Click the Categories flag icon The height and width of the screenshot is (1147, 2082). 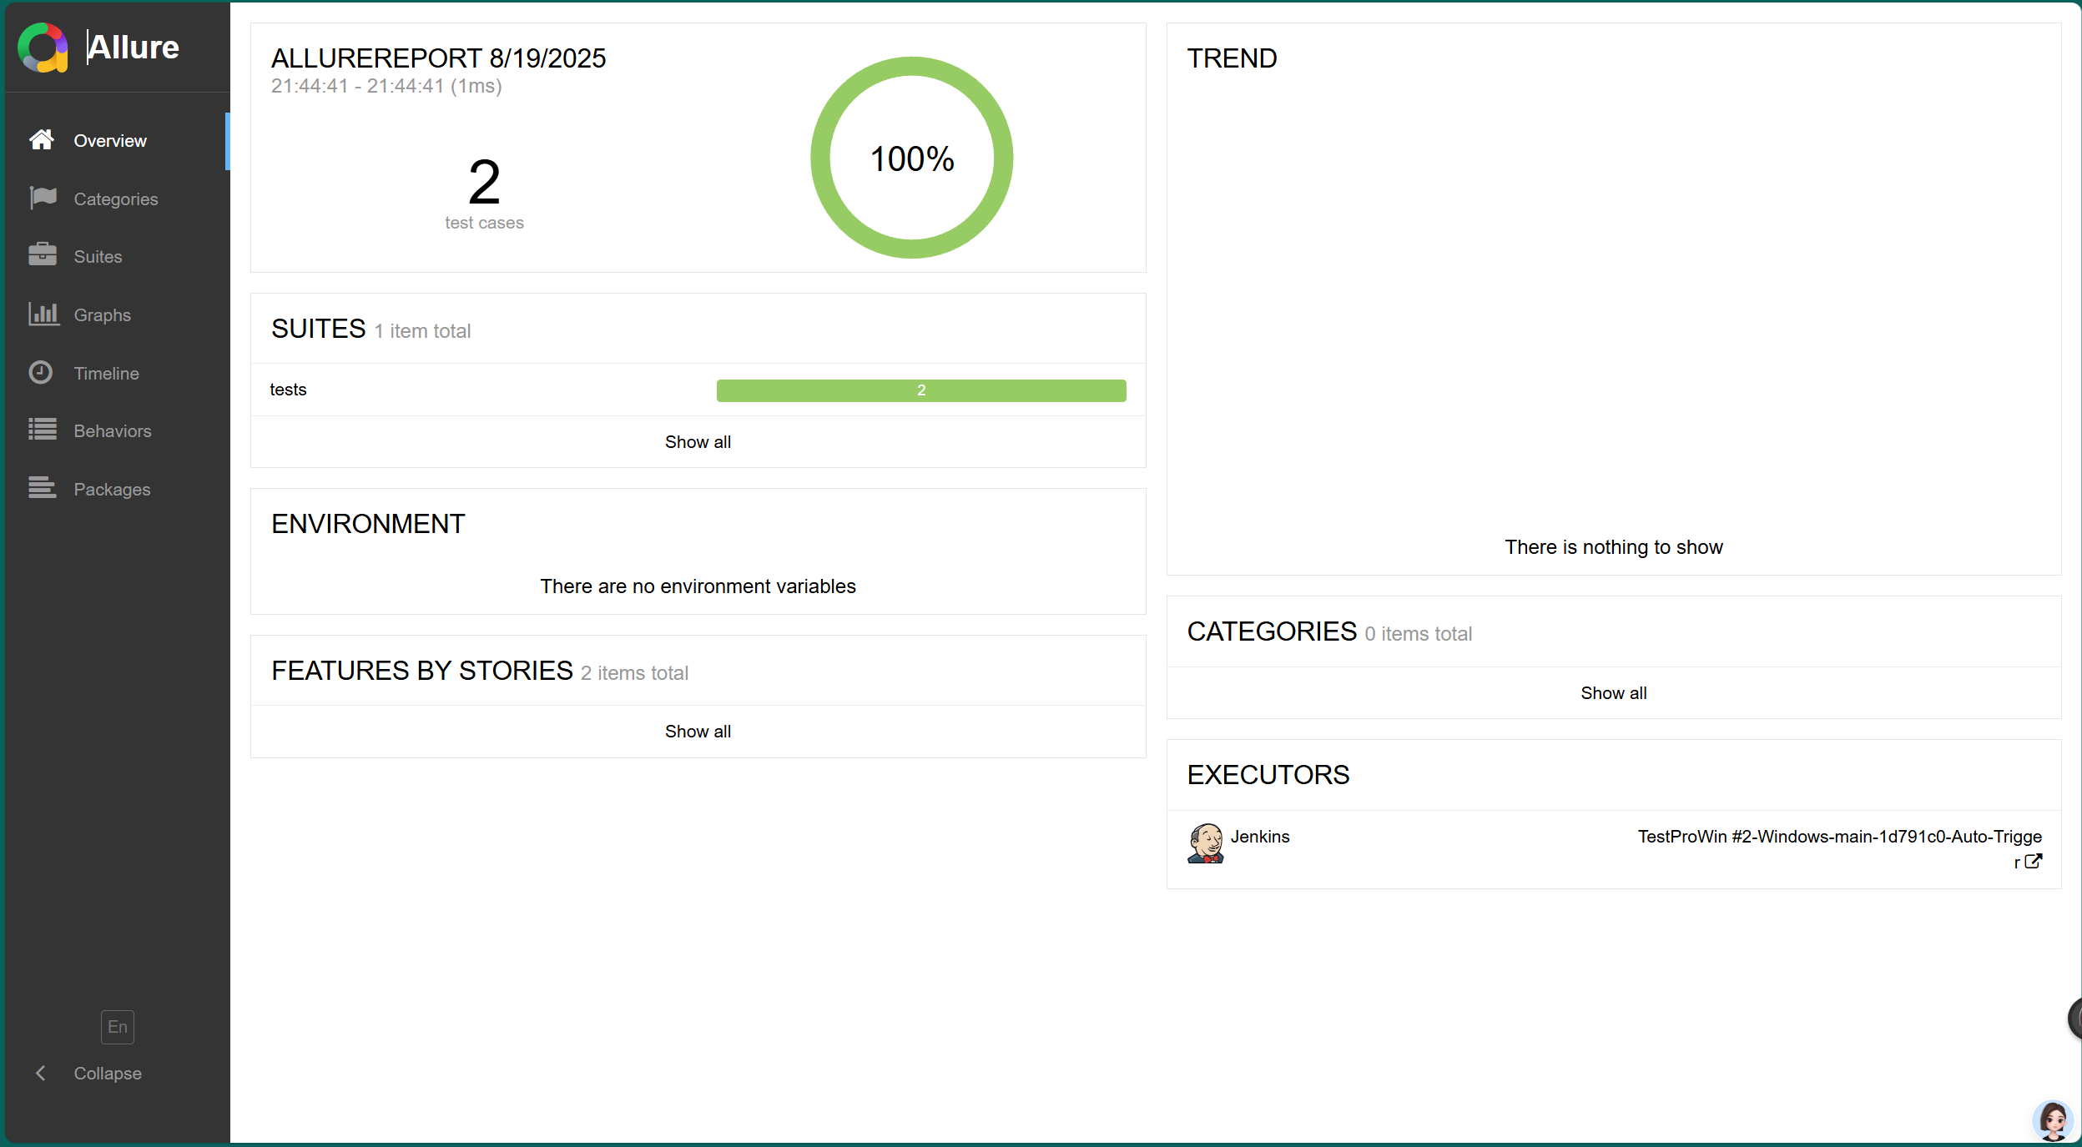42,198
